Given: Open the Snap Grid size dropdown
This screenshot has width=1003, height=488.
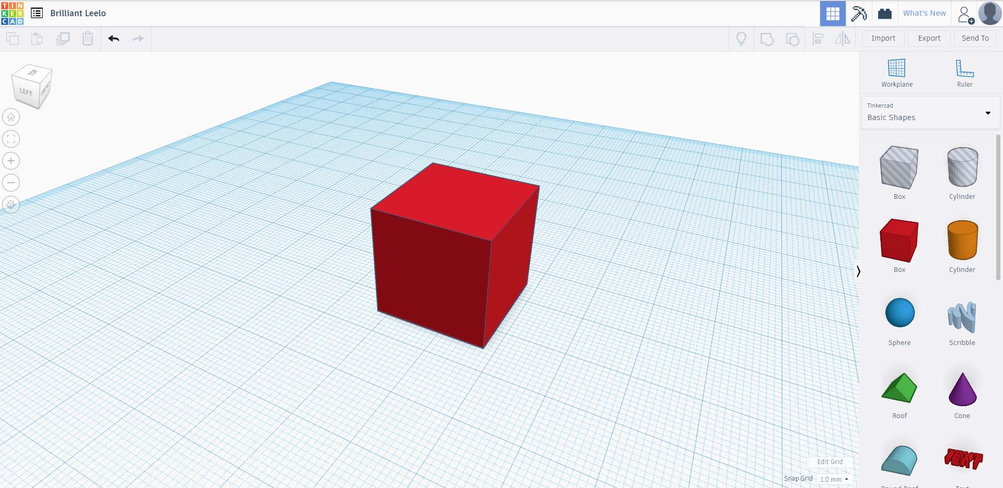Looking at the screenshot, I should point(834,479).
